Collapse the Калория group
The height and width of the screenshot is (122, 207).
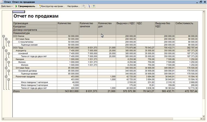pos(6,59)
